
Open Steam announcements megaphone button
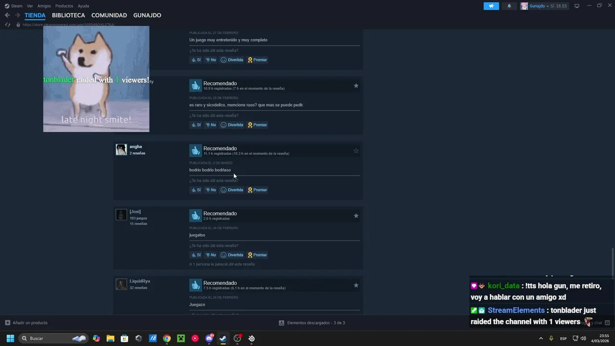491,6
